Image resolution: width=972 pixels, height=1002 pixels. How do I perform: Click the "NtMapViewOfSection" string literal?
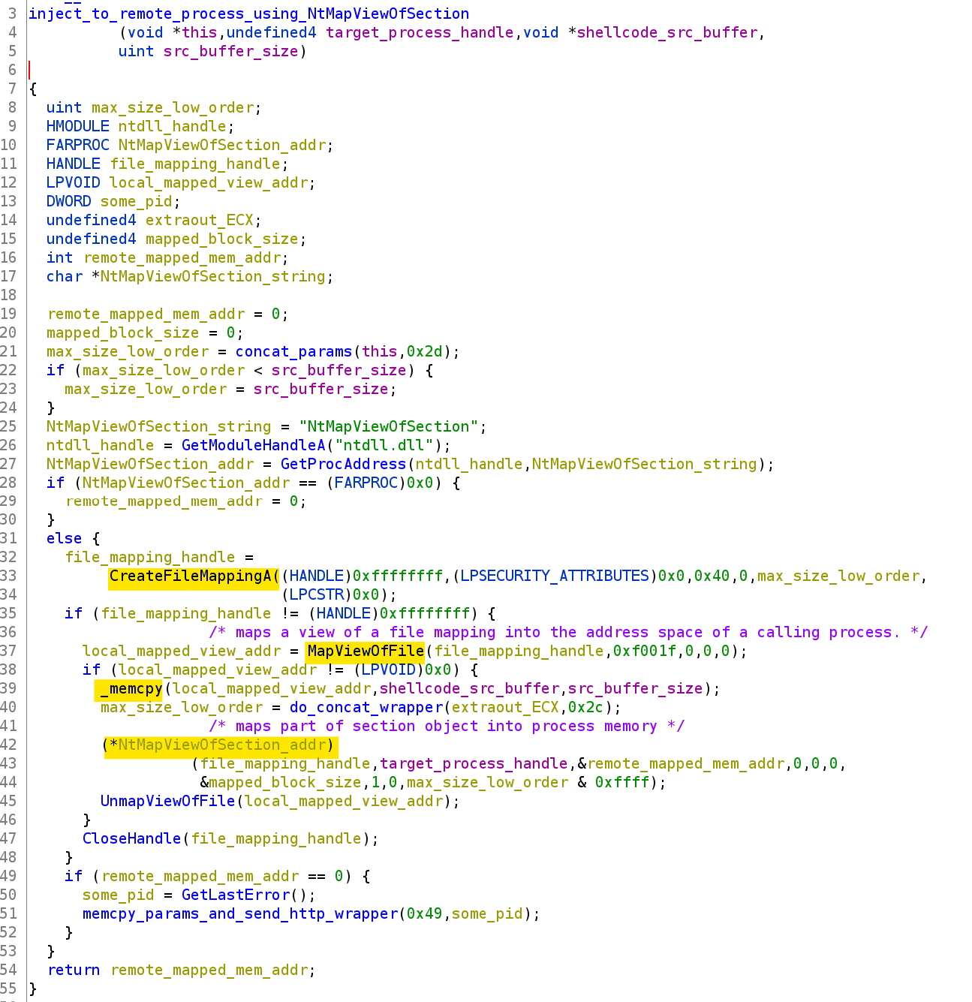[x=388, y=426]
